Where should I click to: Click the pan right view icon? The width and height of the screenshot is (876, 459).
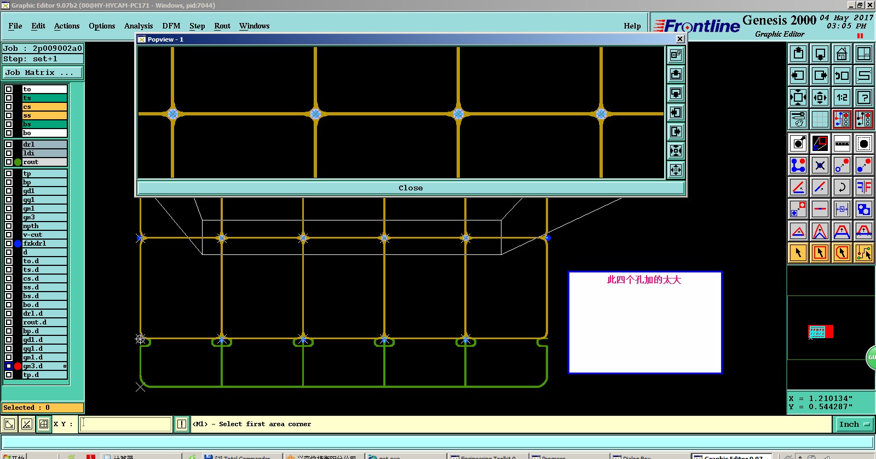820,75
